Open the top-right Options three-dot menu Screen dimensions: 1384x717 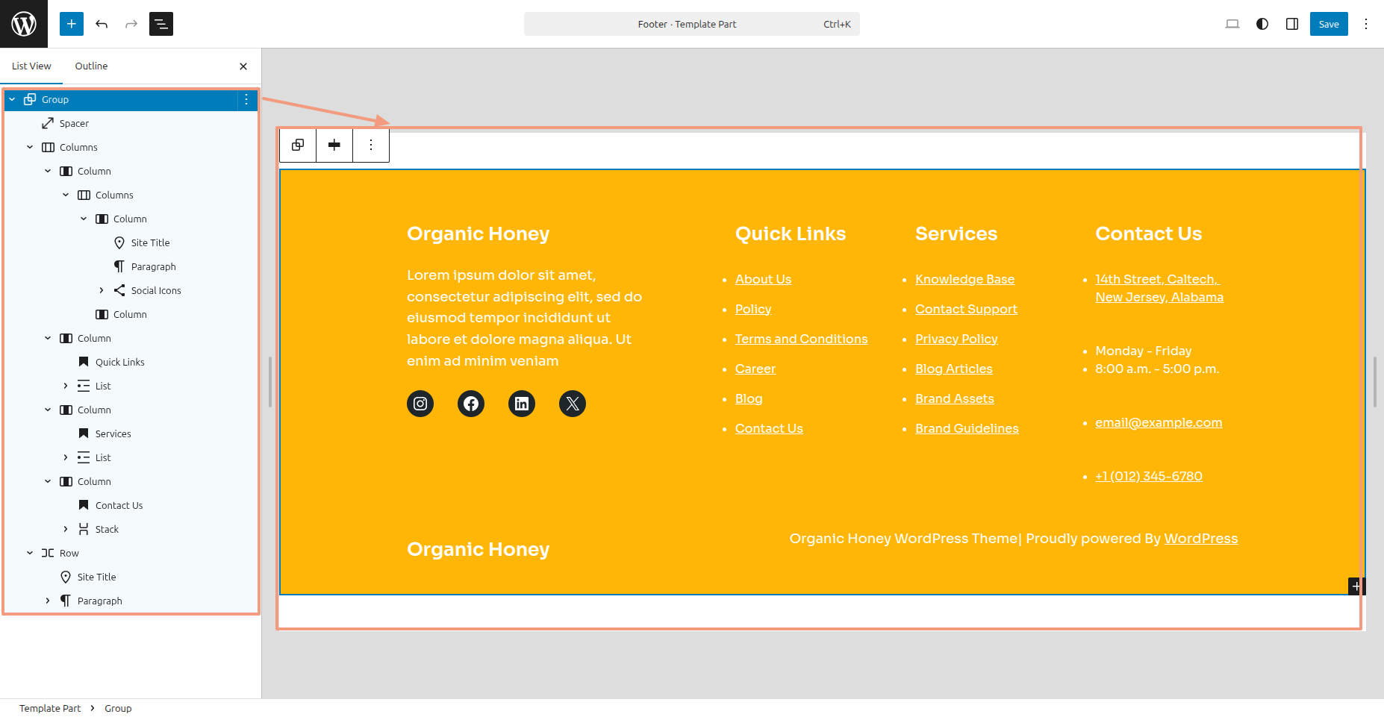tap(1366, 24)
